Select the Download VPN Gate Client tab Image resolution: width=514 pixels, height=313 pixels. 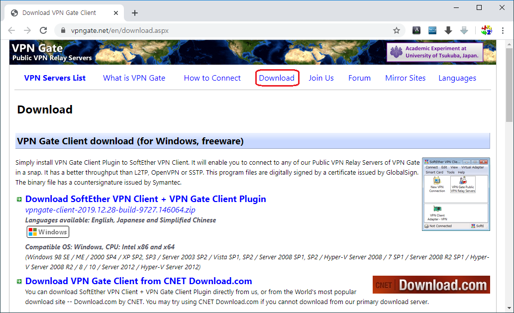(64, 13)
